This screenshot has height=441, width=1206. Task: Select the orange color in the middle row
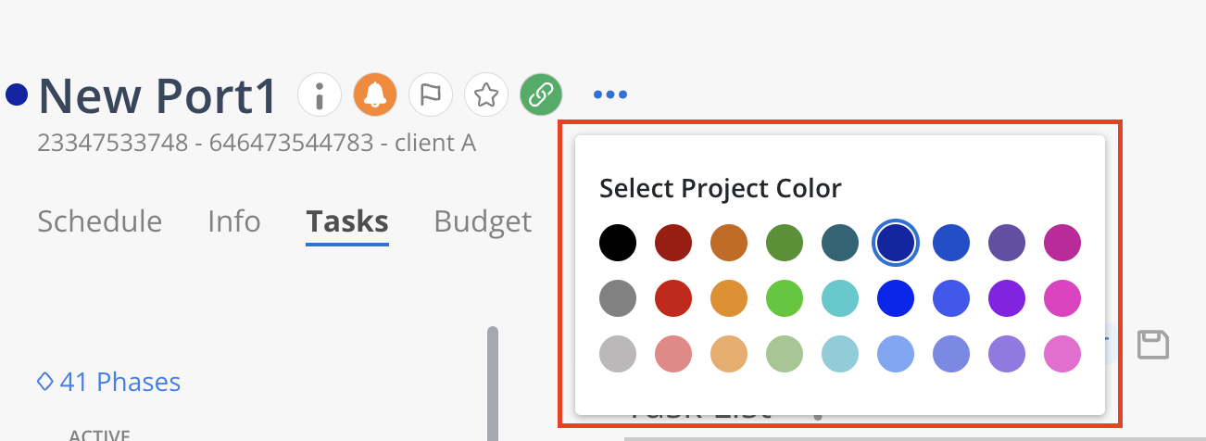click(729, 299)
